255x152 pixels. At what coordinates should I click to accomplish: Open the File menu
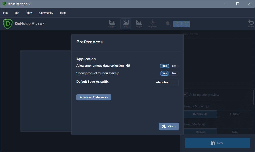tap(5, 13)
